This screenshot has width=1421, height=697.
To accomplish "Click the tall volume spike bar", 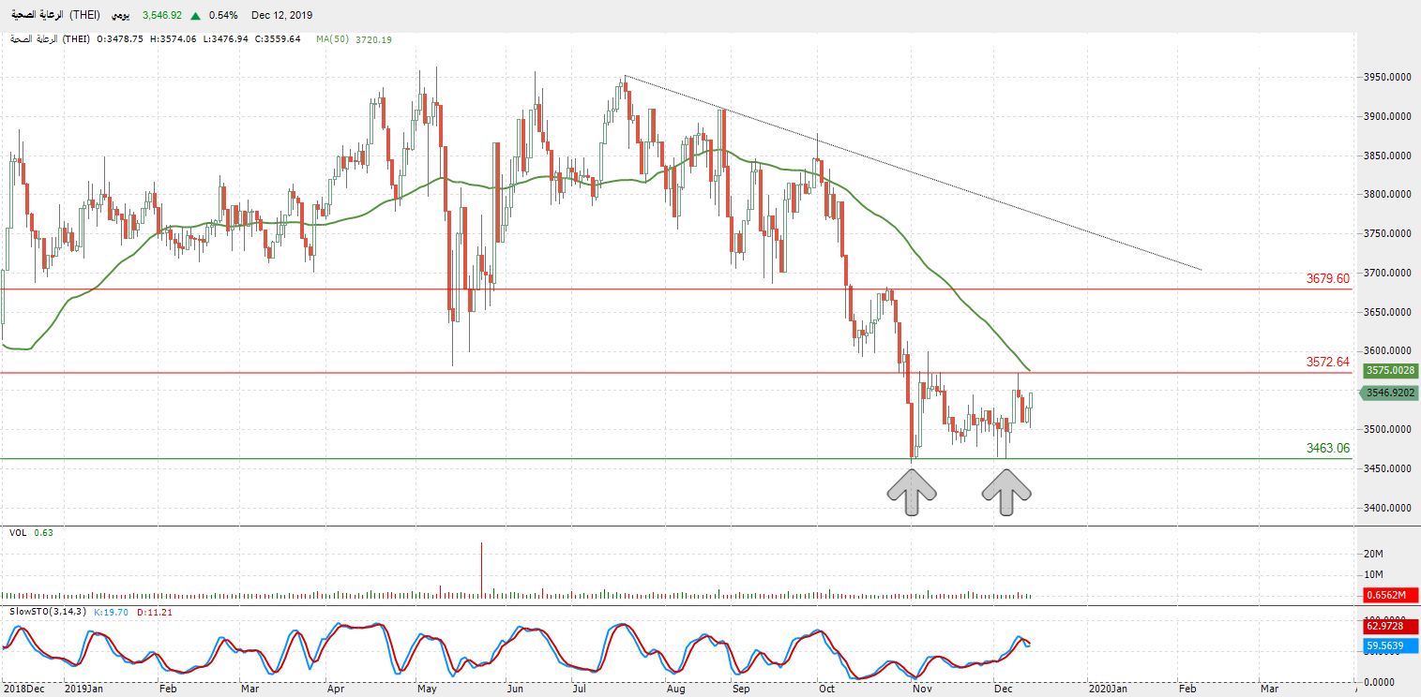I will 482,569.
